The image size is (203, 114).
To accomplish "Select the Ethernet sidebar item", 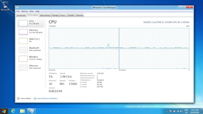I will click(x=31, y=68).
